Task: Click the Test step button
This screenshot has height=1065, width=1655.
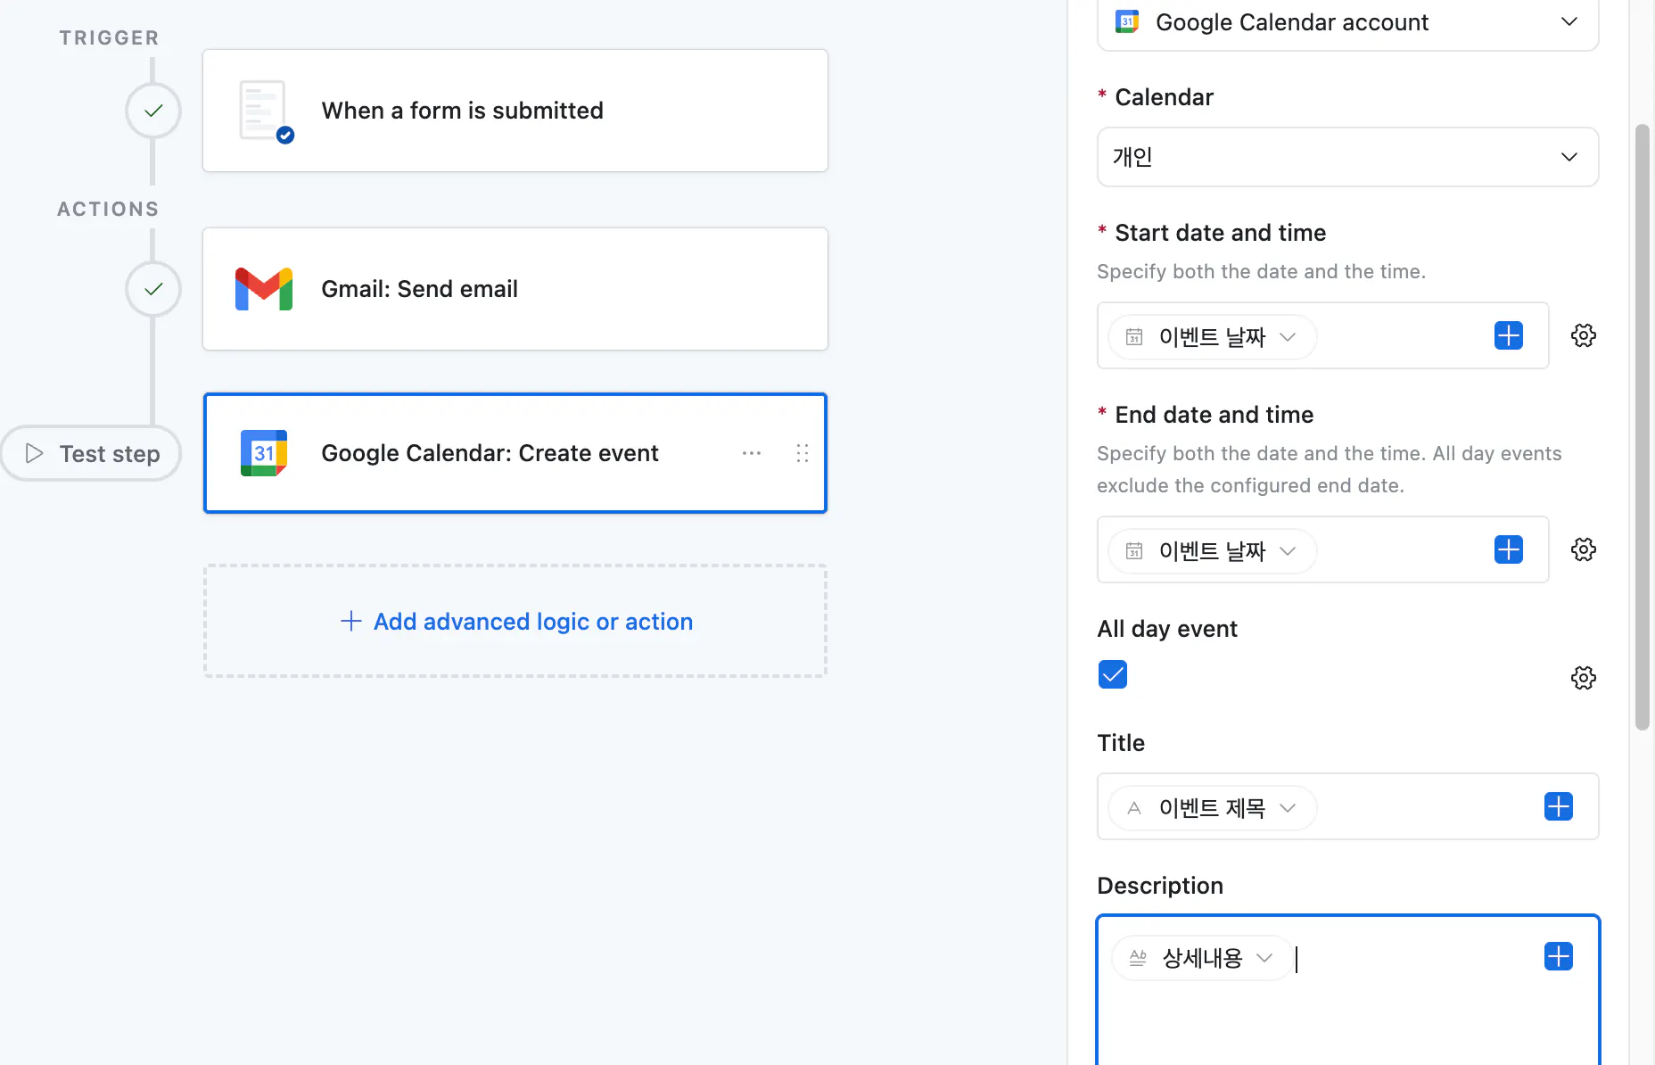Action: (x=92, y=453)
